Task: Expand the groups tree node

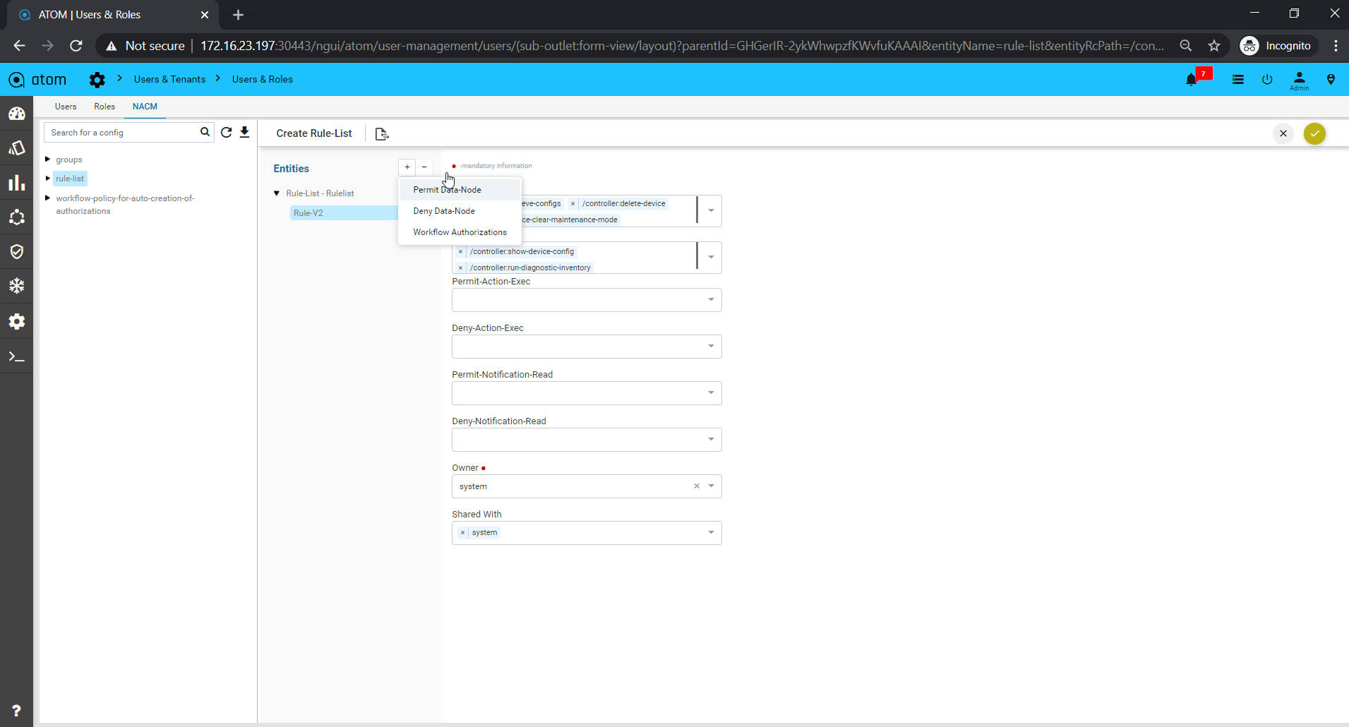Action: click(47, 160)
